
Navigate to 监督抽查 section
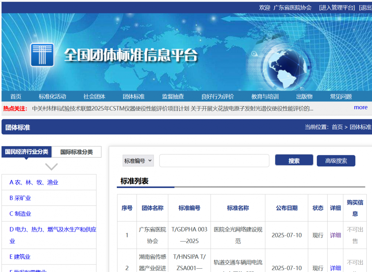(x=173, y=97)
